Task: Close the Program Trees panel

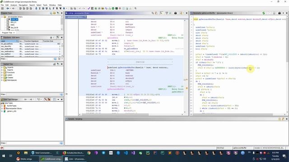Action: [62, 13]
